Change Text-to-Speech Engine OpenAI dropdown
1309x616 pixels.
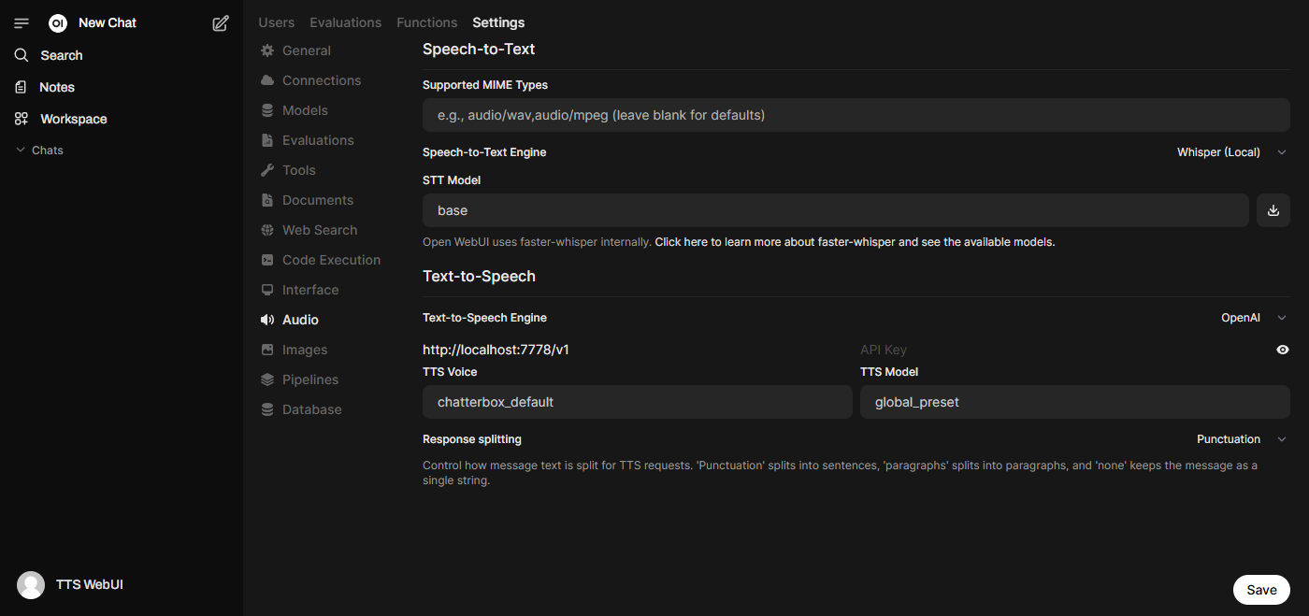pyautogui.click(x=1253, y=318)
